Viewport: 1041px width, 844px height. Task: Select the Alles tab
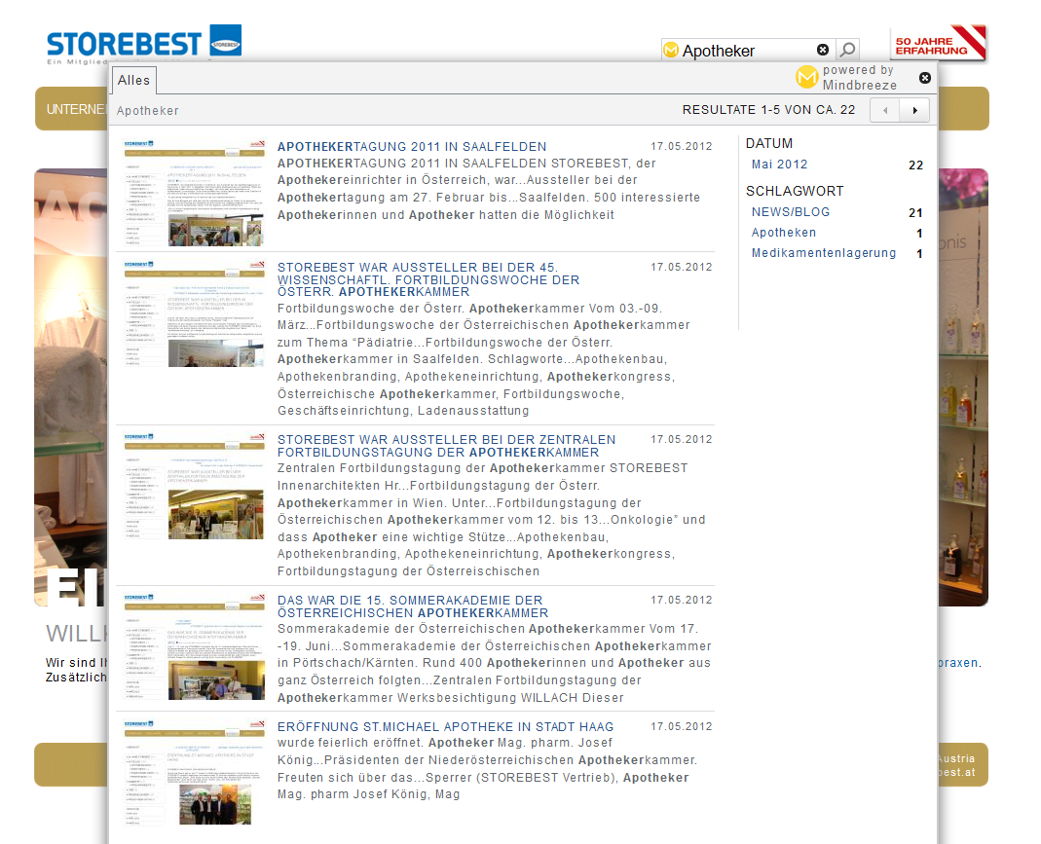click(134, 80)
